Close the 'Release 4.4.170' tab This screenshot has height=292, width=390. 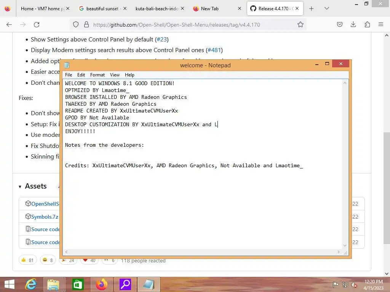(x=297, y=8)
